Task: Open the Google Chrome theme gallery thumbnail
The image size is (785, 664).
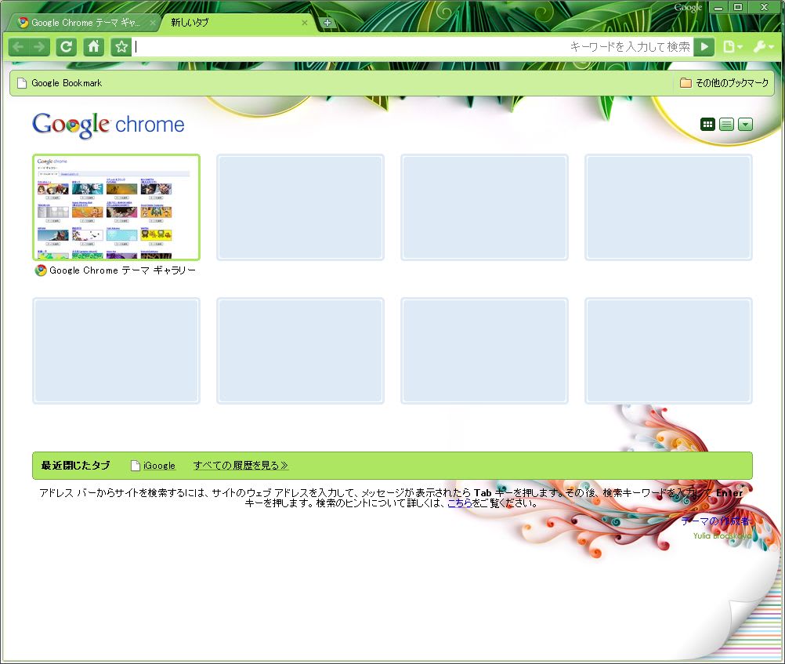Action: click(x=116, y=208)
